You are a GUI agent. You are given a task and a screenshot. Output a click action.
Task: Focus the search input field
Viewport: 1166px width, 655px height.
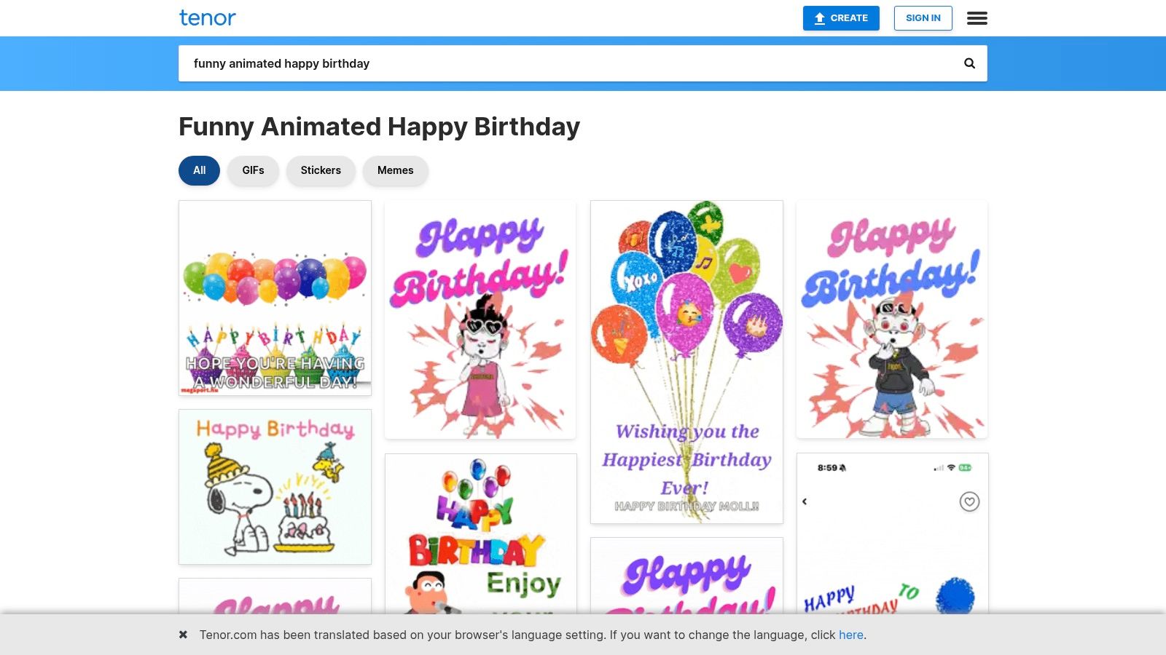568,63
